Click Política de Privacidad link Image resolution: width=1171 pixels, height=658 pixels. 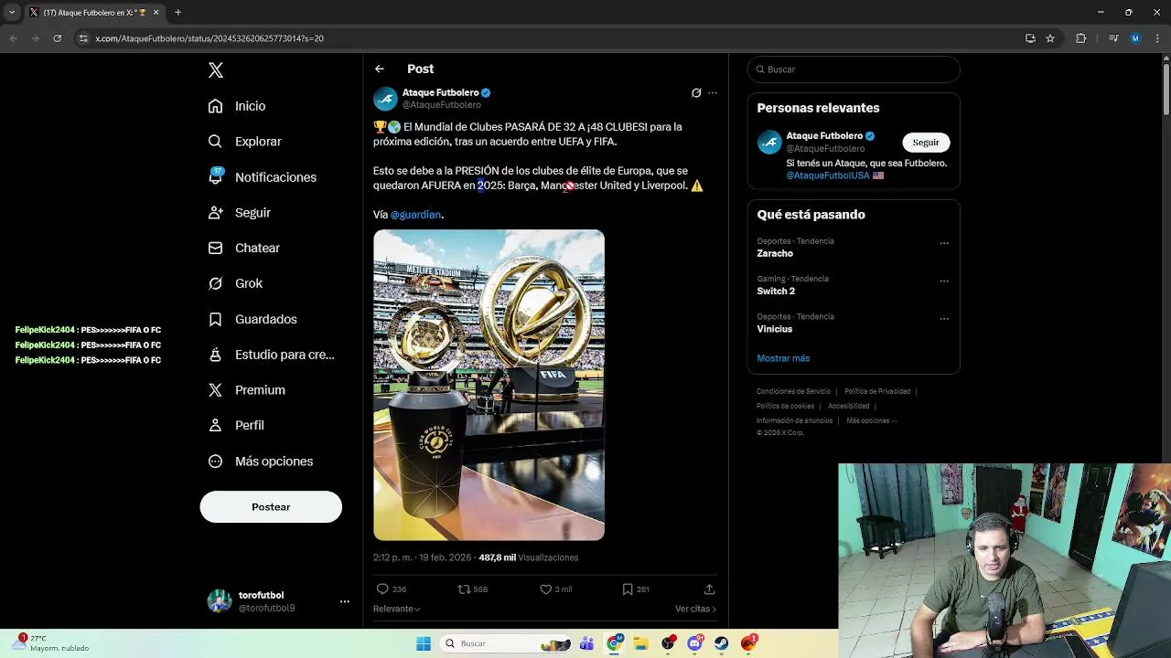[877, 391]
